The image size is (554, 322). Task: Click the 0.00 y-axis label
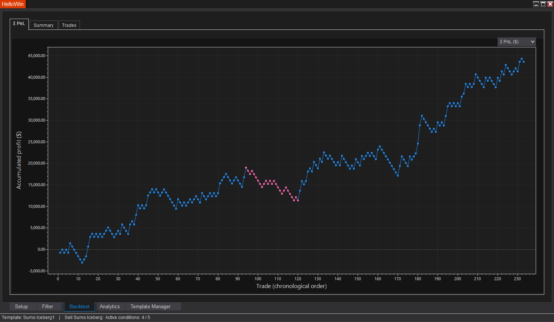41,249
